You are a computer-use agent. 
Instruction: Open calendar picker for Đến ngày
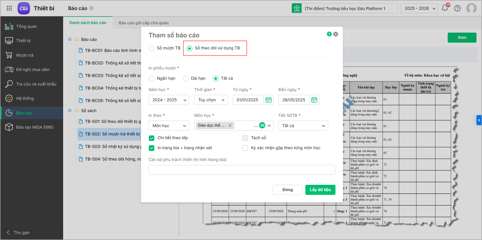pyautogui.click(x=314, y=100)
